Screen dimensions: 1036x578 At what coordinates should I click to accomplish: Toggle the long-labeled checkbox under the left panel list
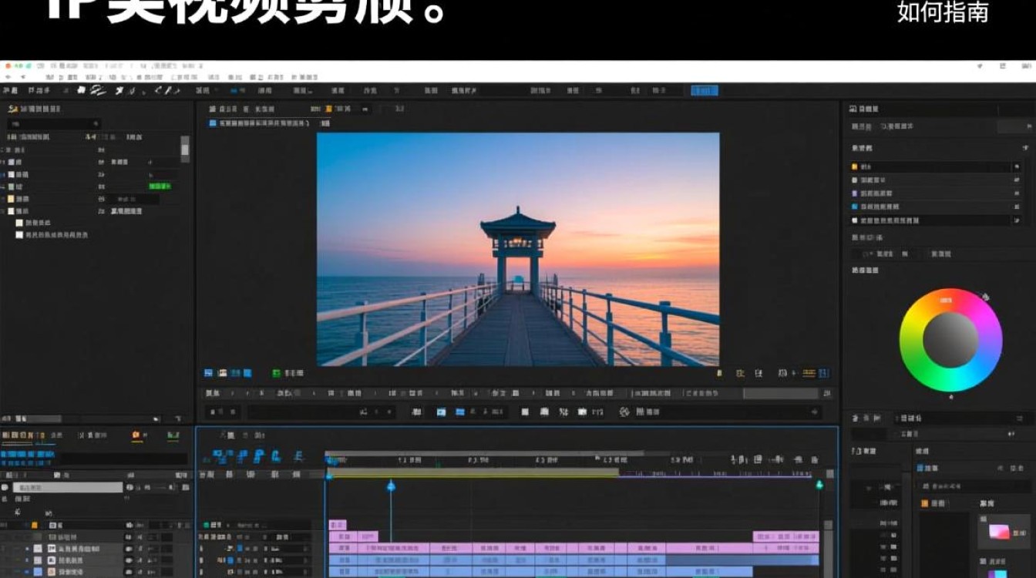20,235
